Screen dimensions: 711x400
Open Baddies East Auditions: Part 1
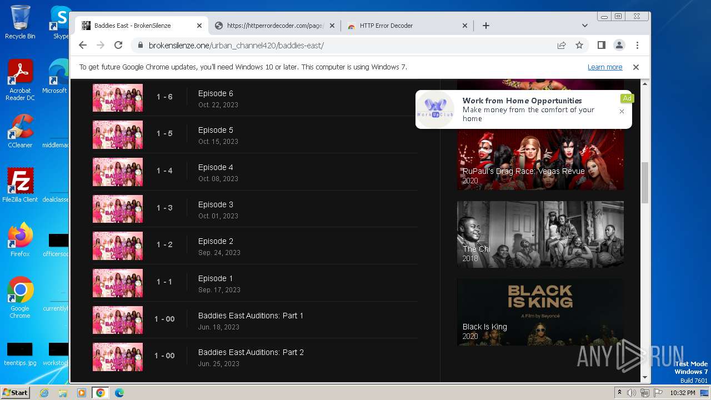tap(251, 316)
